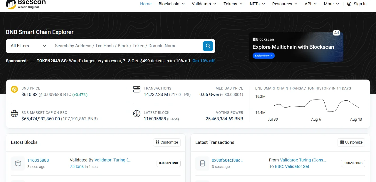Click the 0.00209 BNB badge in Latest Transactions
The height and width of the screenshot is (182, 376).
(x=353, y=163)
